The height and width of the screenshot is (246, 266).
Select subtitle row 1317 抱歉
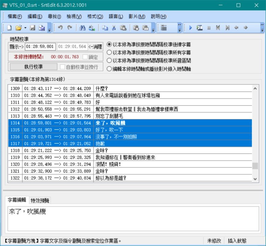pos(130,144)
